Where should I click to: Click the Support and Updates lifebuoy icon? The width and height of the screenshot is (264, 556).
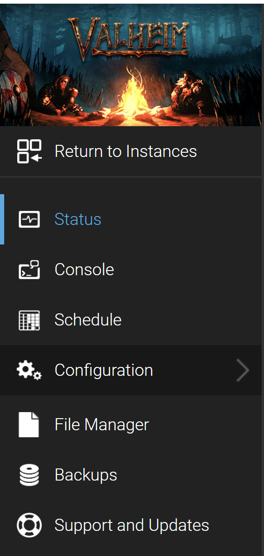29,525
